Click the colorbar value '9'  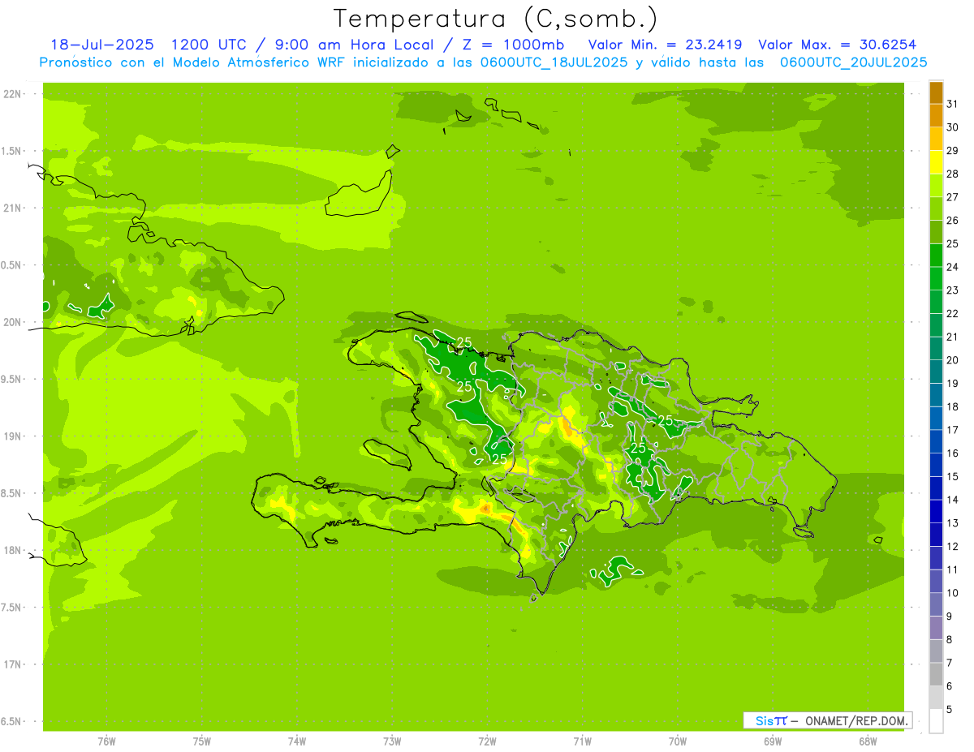[949, 616]
